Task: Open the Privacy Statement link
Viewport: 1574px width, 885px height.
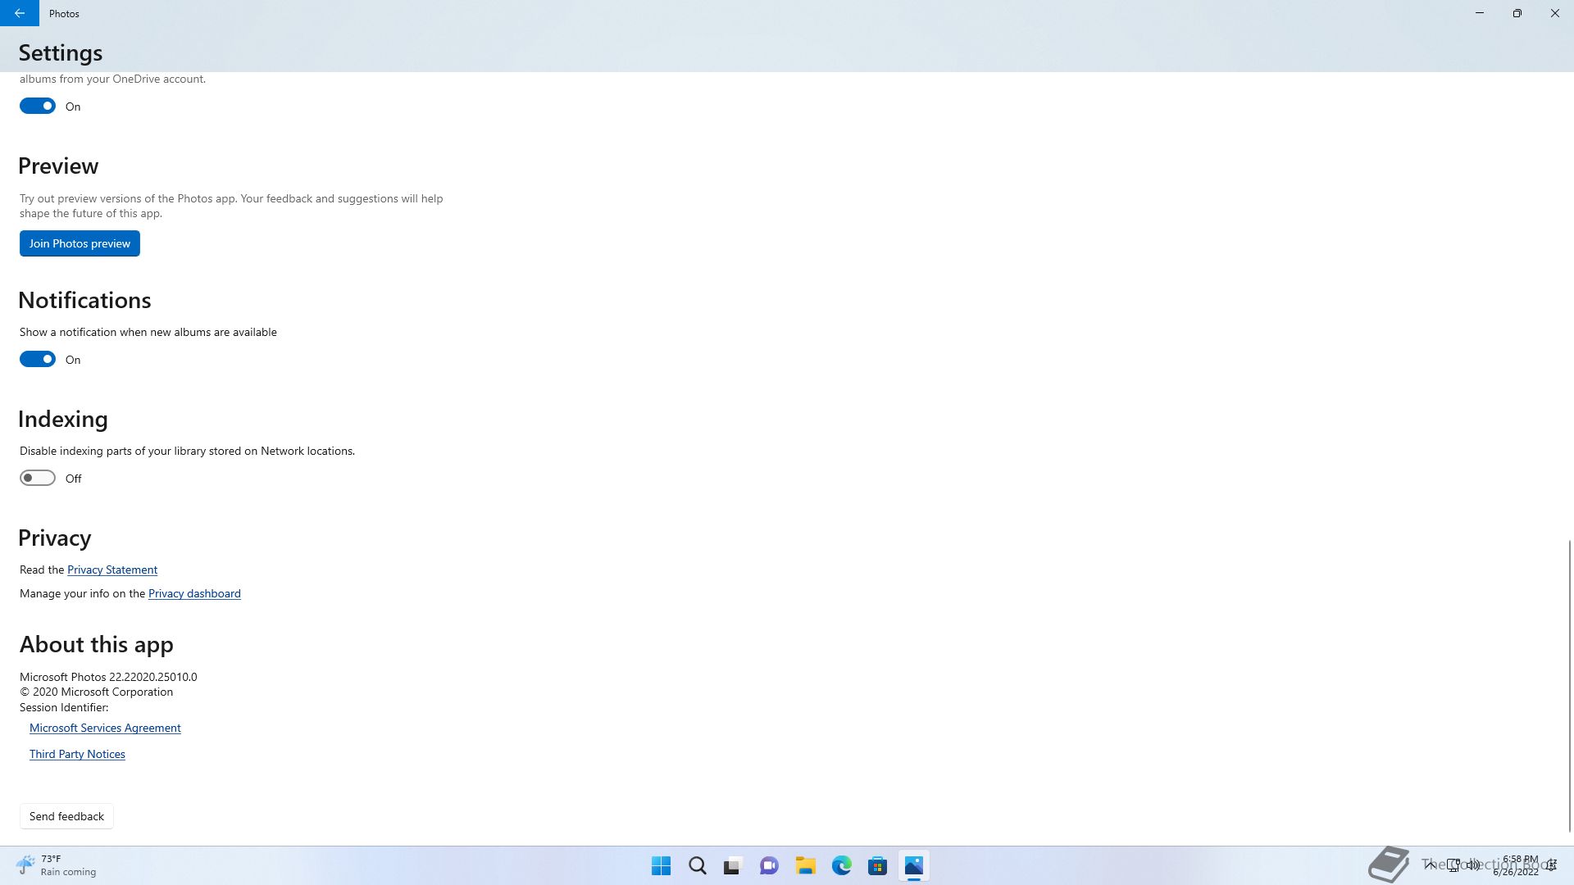Action: point(112,570)
